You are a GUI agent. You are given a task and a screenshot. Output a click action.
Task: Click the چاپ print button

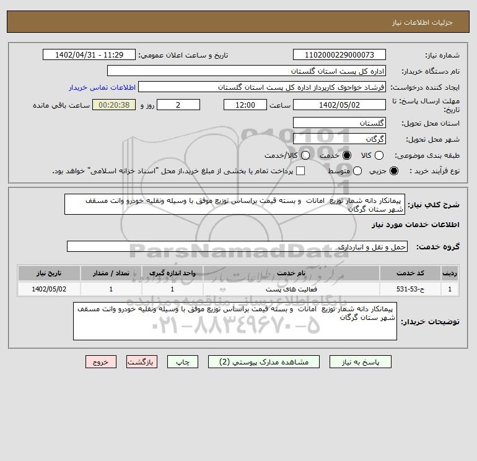point(183,362)
